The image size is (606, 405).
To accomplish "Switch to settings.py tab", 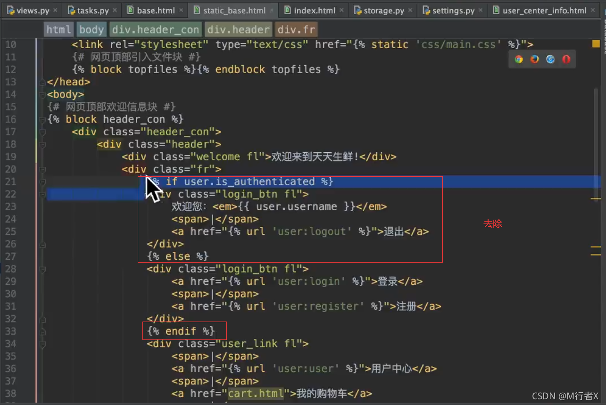I will [x=453, y=10].
